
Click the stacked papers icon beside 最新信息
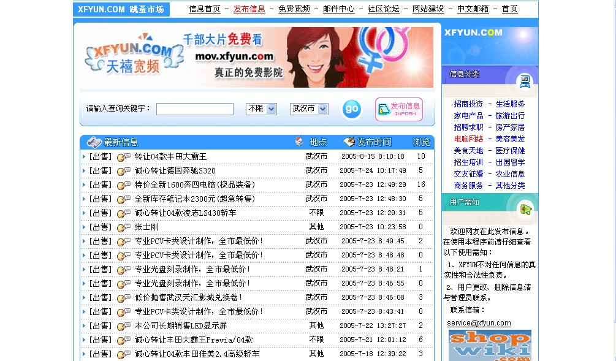94,142
